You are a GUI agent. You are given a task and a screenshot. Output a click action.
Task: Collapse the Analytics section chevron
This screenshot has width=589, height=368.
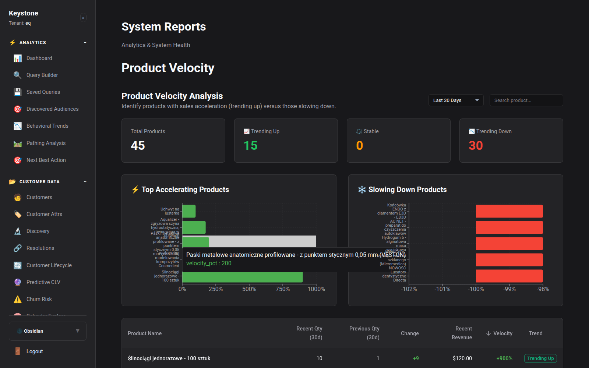click(85, 43)
